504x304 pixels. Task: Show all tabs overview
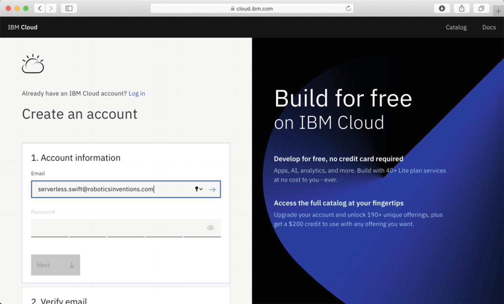click(x=481, y=8)
